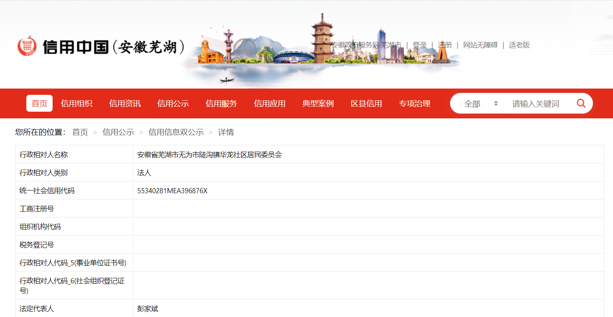Click the 事业单位证书号 label cell
The image size is (613, 317).
74,263
